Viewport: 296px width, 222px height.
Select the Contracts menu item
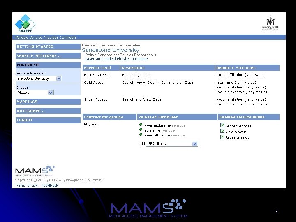(x=48, y=65)
